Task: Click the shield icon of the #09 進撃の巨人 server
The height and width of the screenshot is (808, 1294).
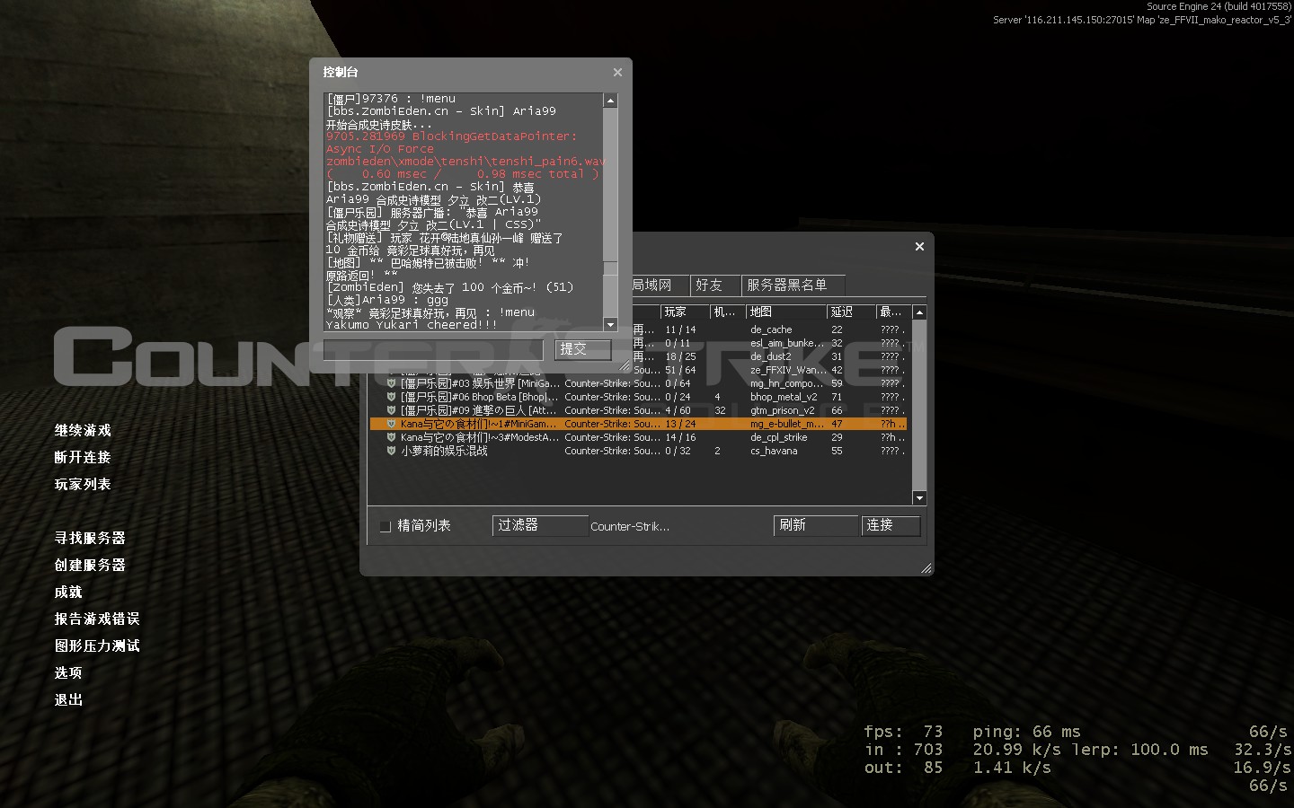Action: [x=391, y=410]
